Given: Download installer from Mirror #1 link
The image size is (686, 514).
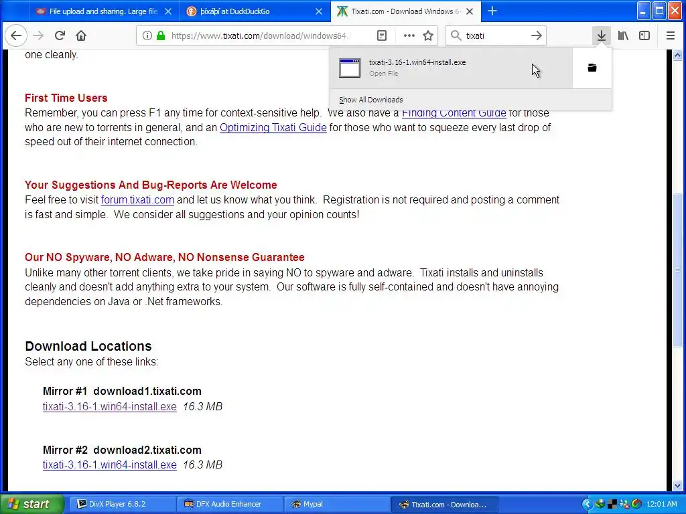Looking at the screenshot, I should click(109, 406).
